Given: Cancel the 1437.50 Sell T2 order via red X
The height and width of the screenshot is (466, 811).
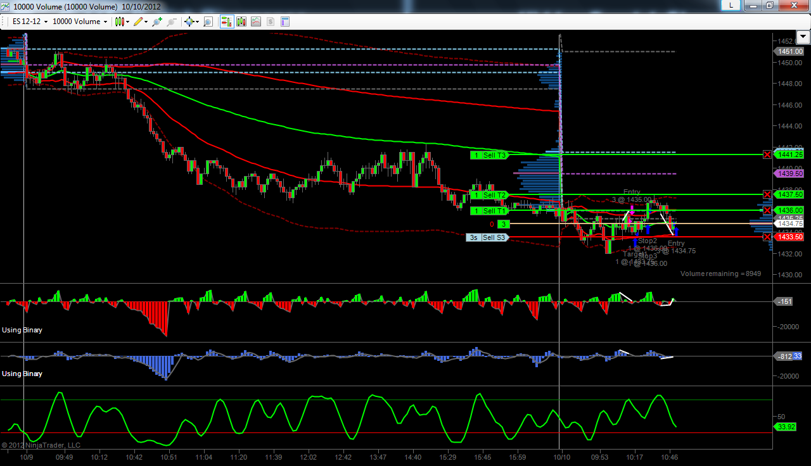Looking at the screenshot, I should click(767, 194).
